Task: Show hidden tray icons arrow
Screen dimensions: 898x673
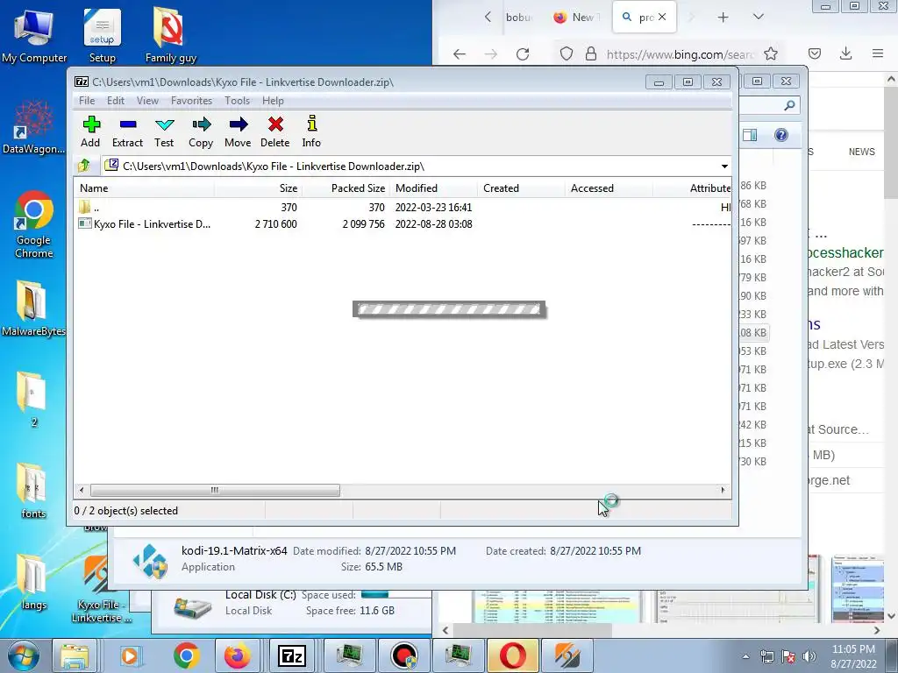Action: (745, 656)
